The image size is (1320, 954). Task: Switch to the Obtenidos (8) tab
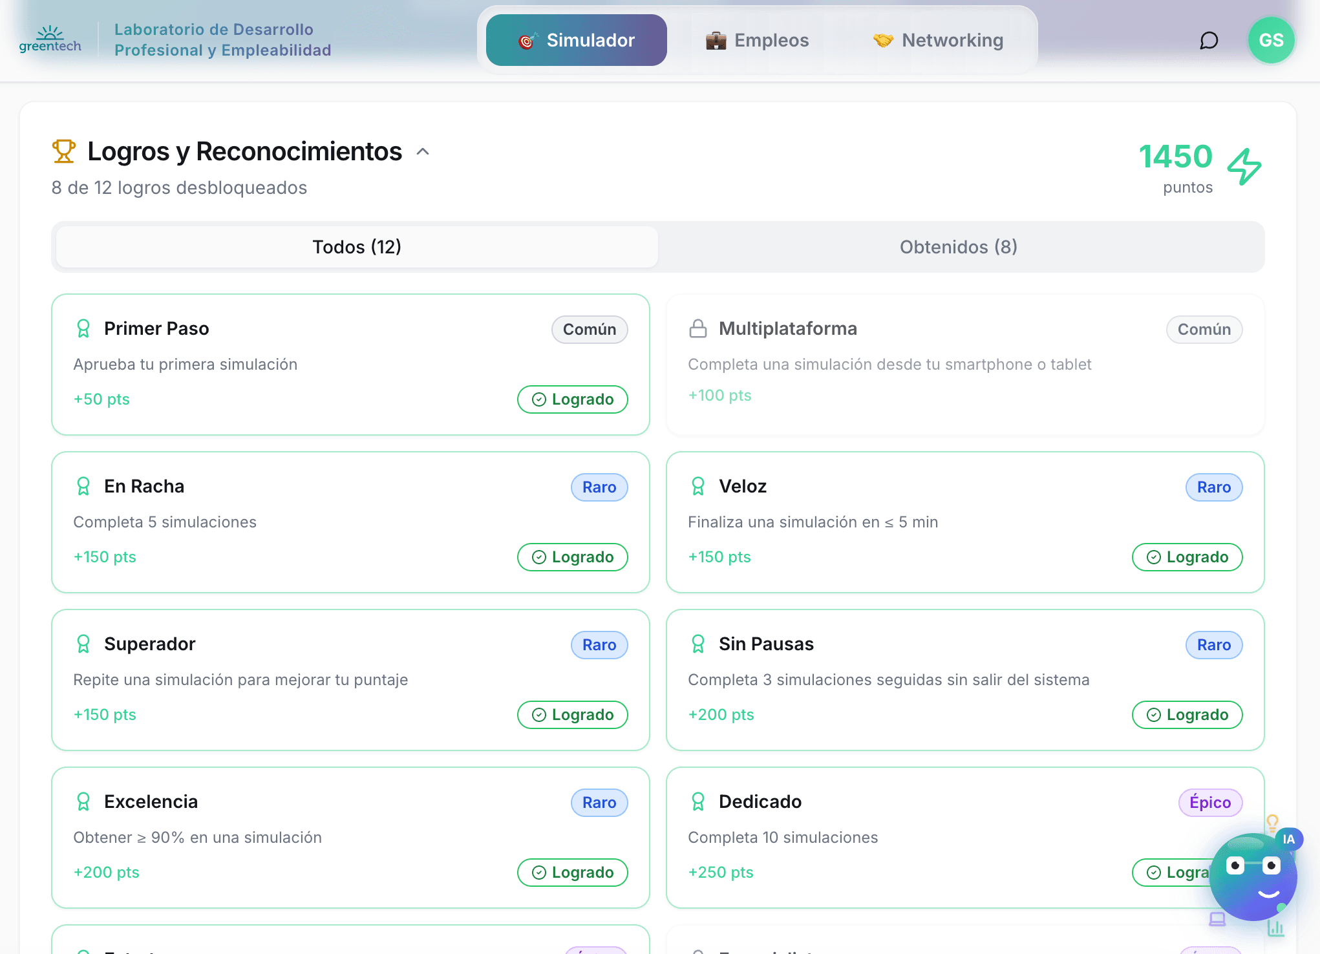click(959, 247)
